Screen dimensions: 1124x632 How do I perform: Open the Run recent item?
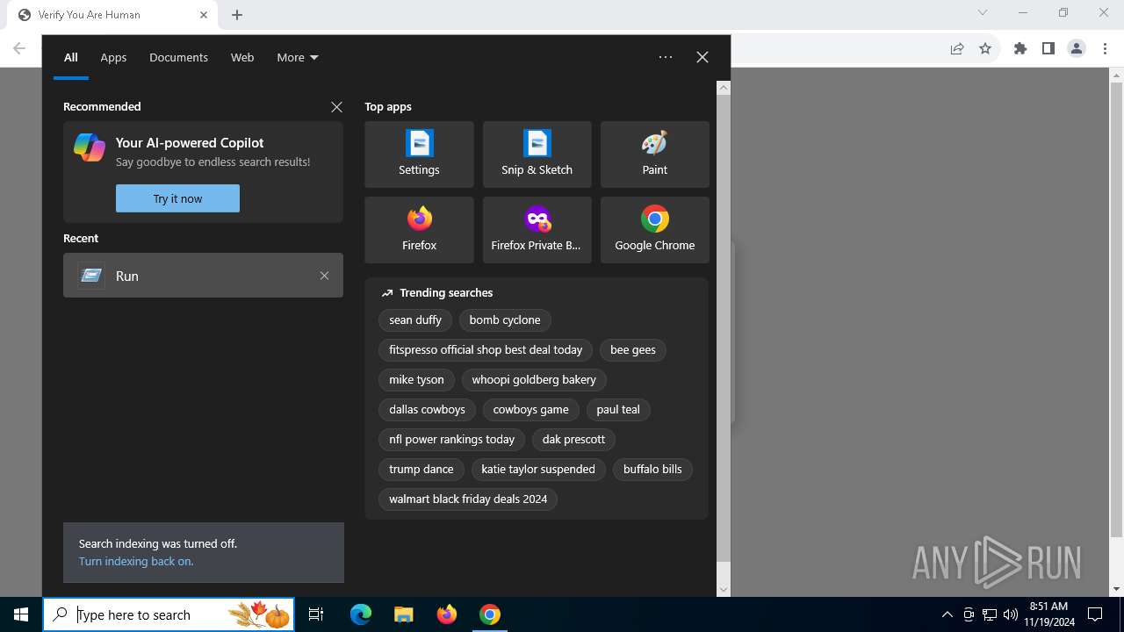pyautogui.click(x=203, y=276)
